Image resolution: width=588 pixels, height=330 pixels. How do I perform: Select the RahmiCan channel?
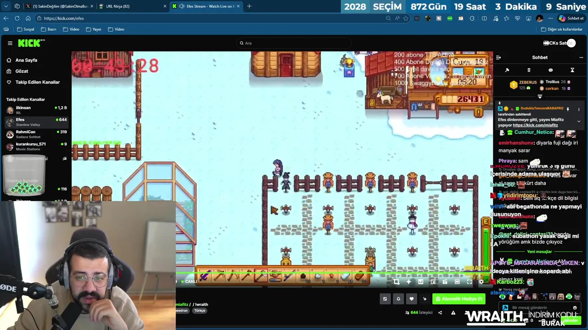36,134
